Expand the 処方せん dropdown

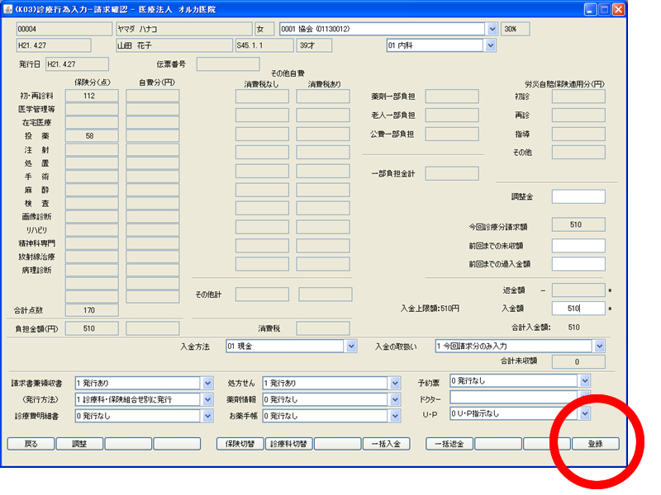tap(394, 383)
